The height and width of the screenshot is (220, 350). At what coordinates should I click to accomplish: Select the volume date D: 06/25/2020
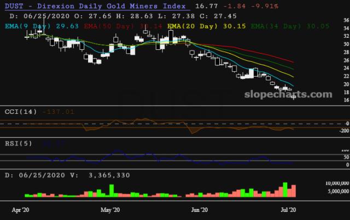pyautogui.click(x=35, y=175)
